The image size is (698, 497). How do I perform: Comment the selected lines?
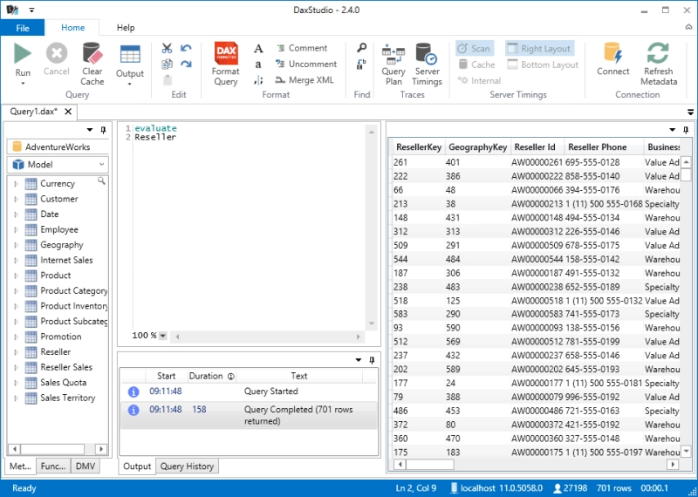pyautogui.click(x=301, y=48)
